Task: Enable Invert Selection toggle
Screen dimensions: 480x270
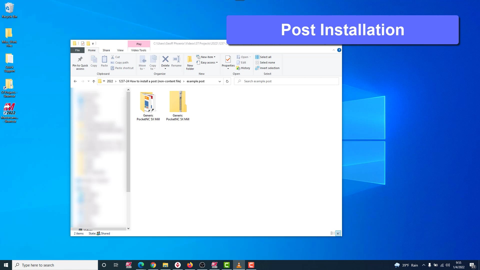Action: (x=268, y=68)
